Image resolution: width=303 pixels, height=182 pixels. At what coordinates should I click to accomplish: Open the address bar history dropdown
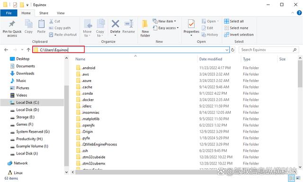click(227, 50)
